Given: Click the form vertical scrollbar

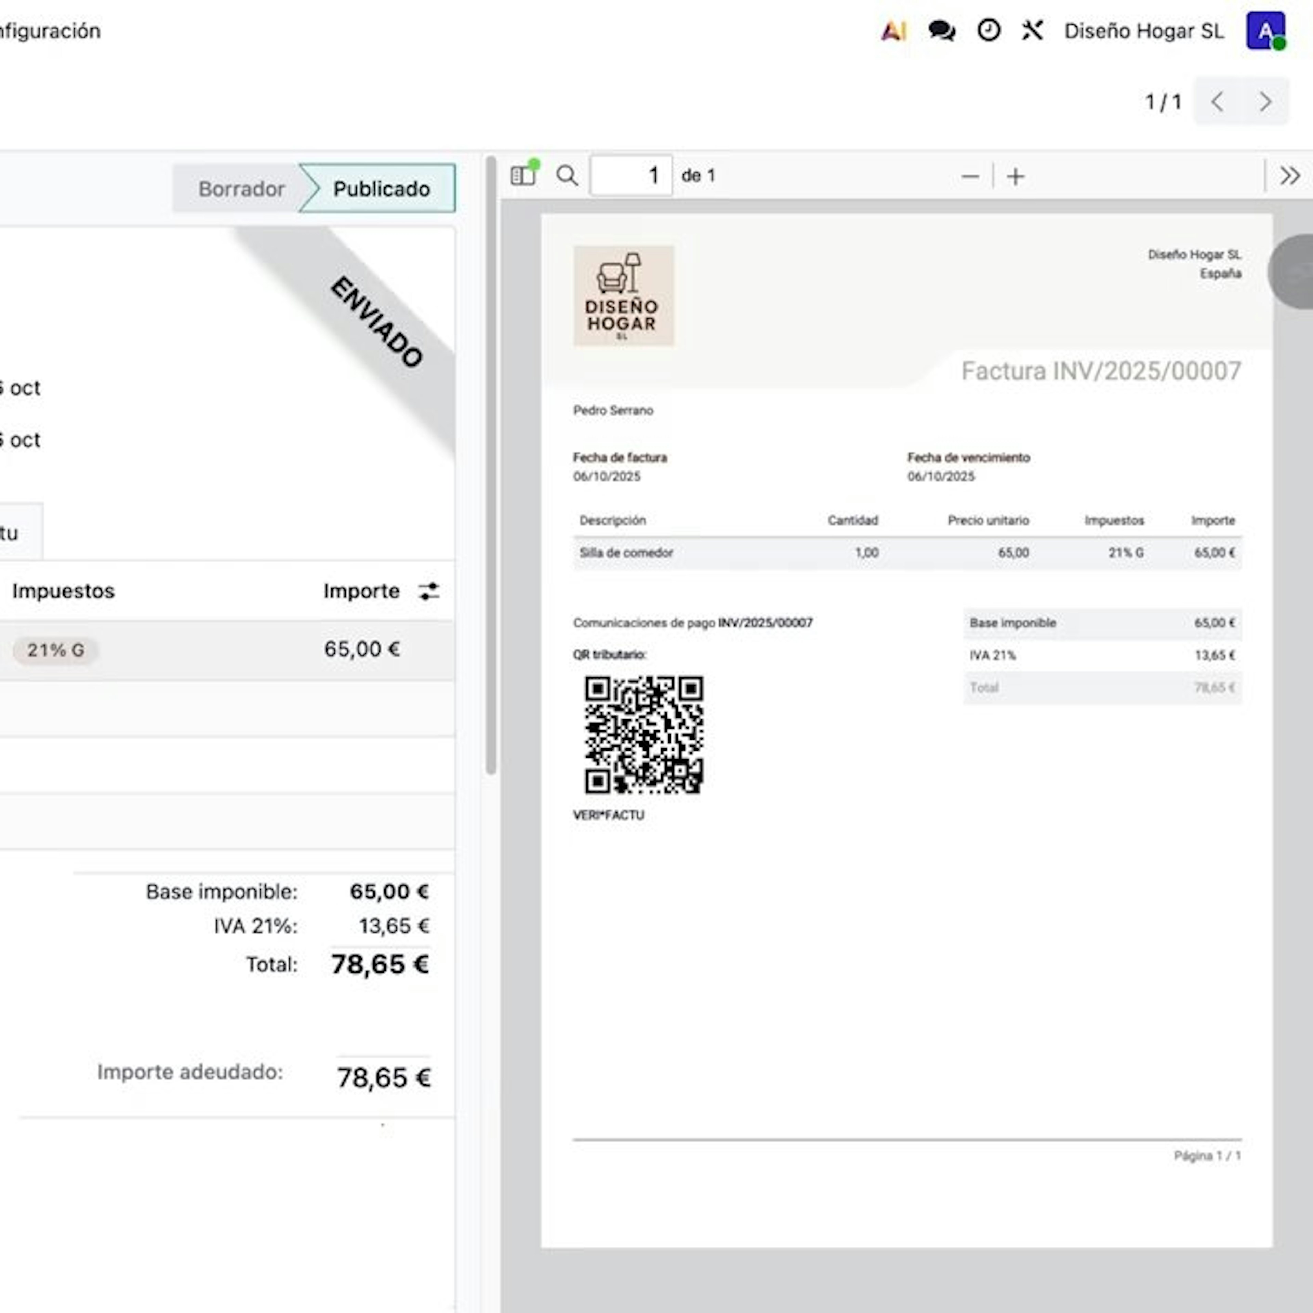Looking at the screenshot, I should tap(491, 465).
